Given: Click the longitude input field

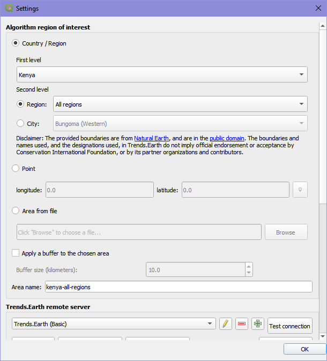Looking at the screenshot, I should 100,190.
